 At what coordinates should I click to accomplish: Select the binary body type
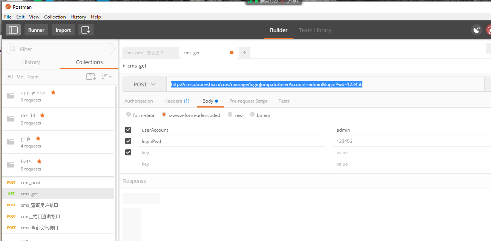252,115
